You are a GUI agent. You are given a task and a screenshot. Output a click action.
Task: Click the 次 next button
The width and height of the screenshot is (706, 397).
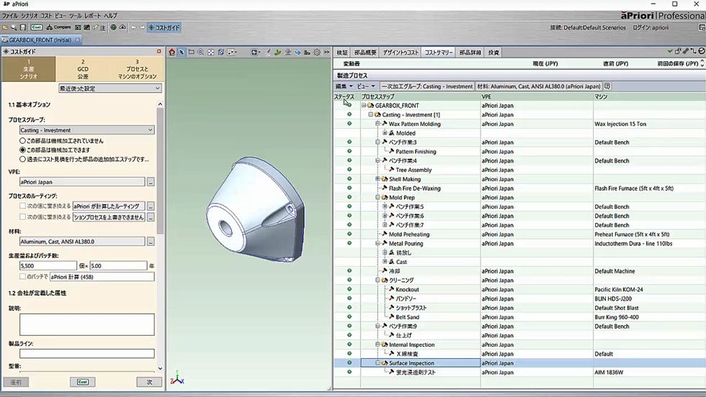click(x=149, y=382)
